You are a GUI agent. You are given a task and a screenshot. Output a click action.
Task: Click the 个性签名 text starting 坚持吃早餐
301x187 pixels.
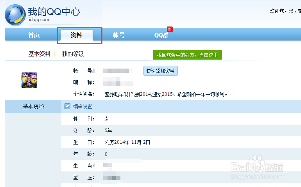coord(166,94)
